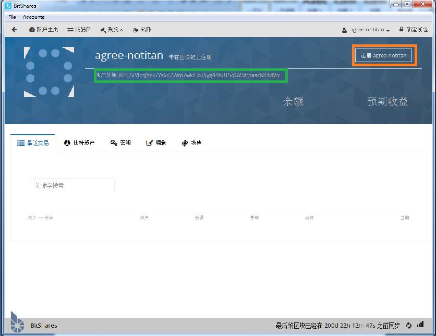Viewport: 436px width, 336px height.
Task: Click the 注册 agree-notitan register button
Action: pos(384,55)
